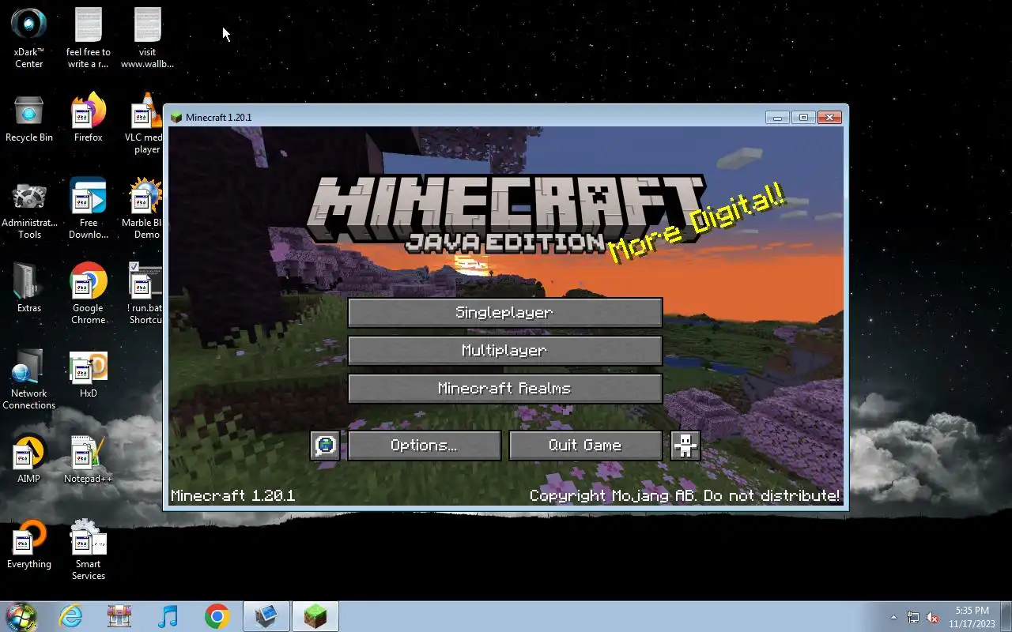Select the '! run.bat Shortcut' icon

pyautogui.click(x=145, y=294)
